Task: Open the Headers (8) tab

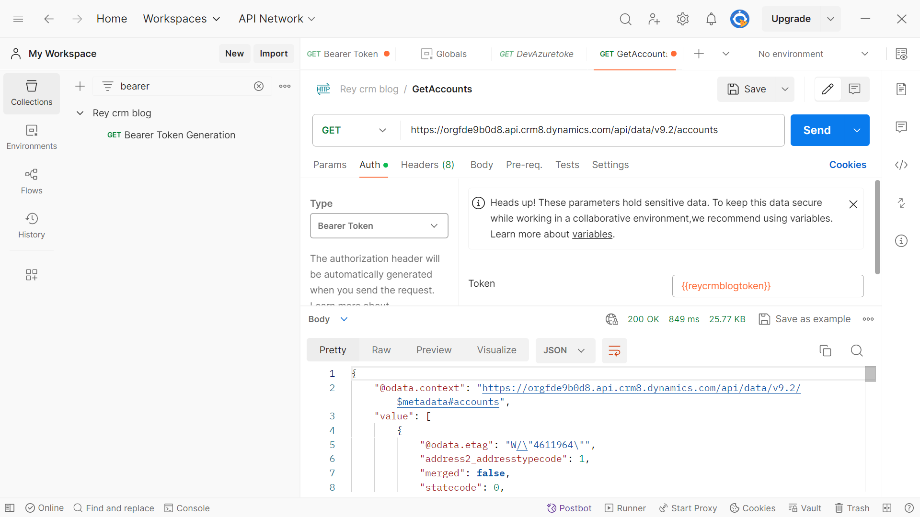Action: pyautogui.click(x=427, y=165)
